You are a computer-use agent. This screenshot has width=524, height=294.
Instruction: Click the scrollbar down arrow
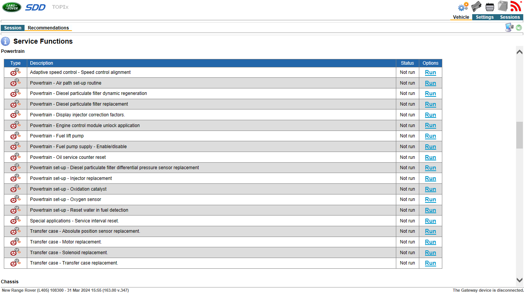[x=519, y=280]
